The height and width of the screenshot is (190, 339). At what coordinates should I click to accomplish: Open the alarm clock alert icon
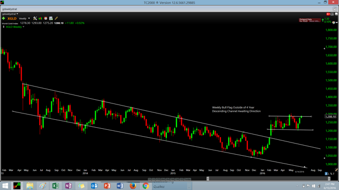(46, 18)
